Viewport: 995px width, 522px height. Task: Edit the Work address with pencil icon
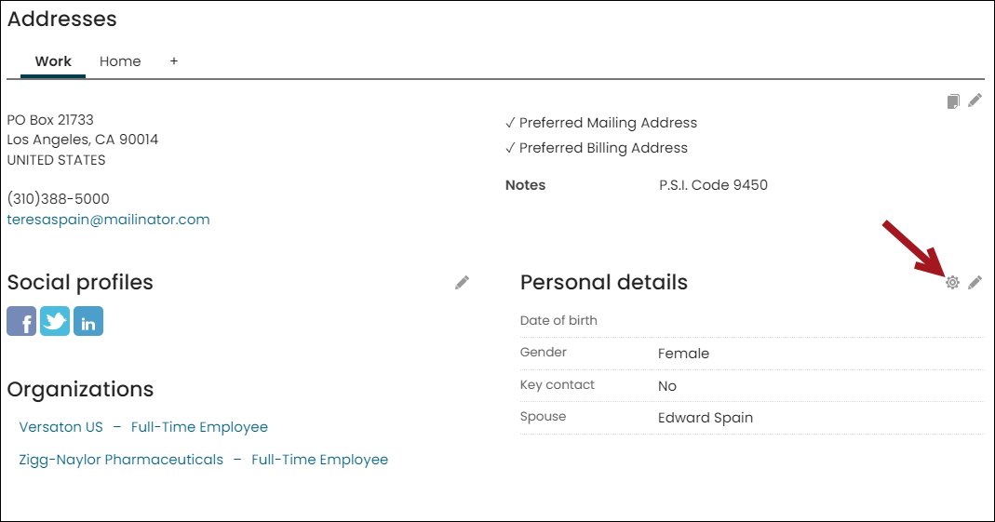click(x=975, y=100)
